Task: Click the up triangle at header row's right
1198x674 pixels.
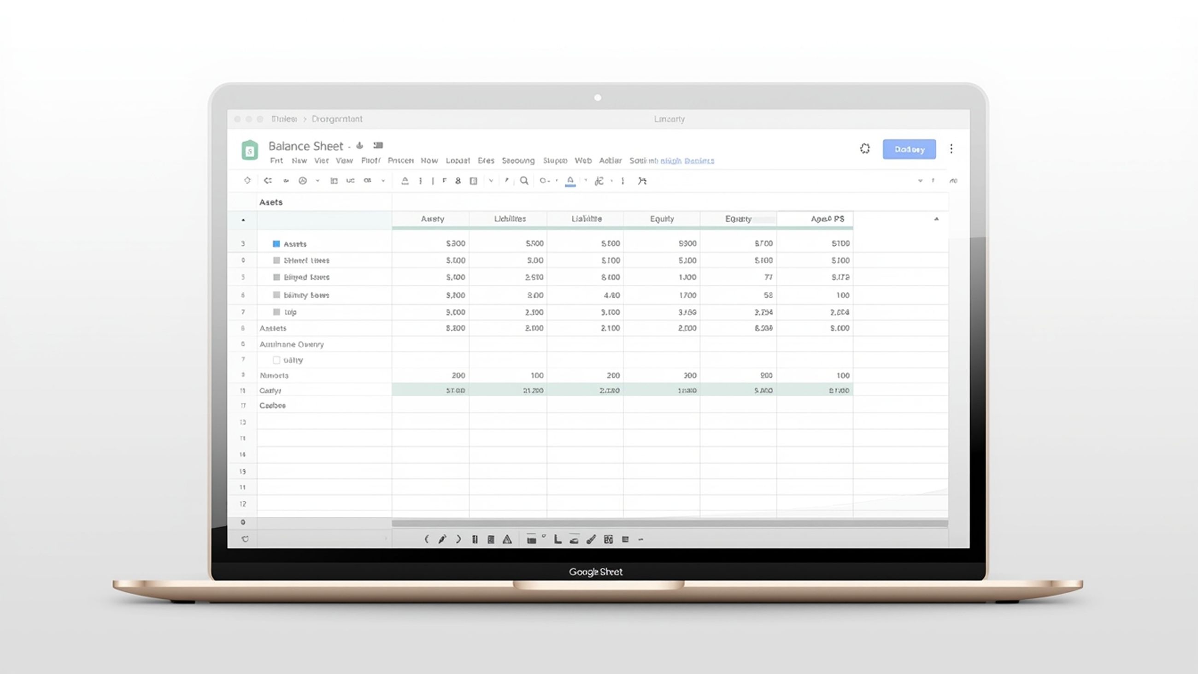Action: (x=937, y=219)
